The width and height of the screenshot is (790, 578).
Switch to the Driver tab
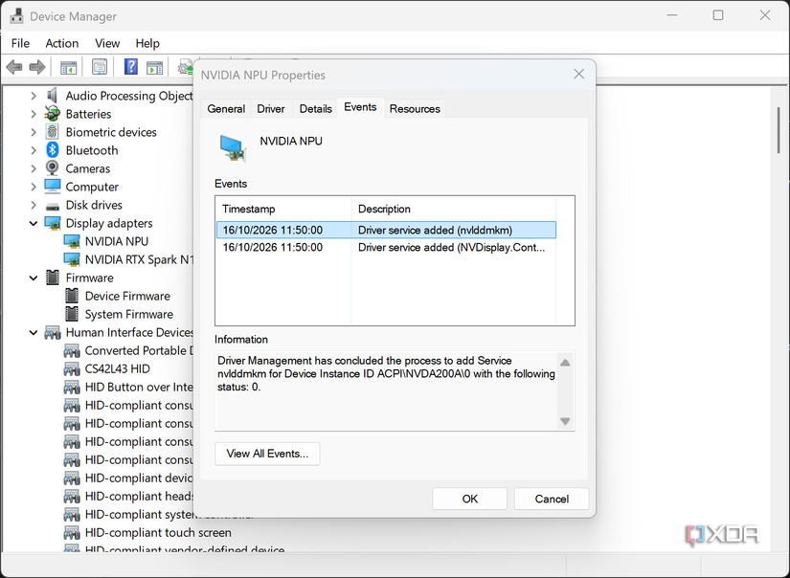pos(271,109)
